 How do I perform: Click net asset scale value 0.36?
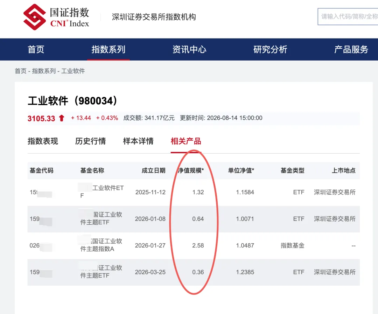tap(198, 272)
